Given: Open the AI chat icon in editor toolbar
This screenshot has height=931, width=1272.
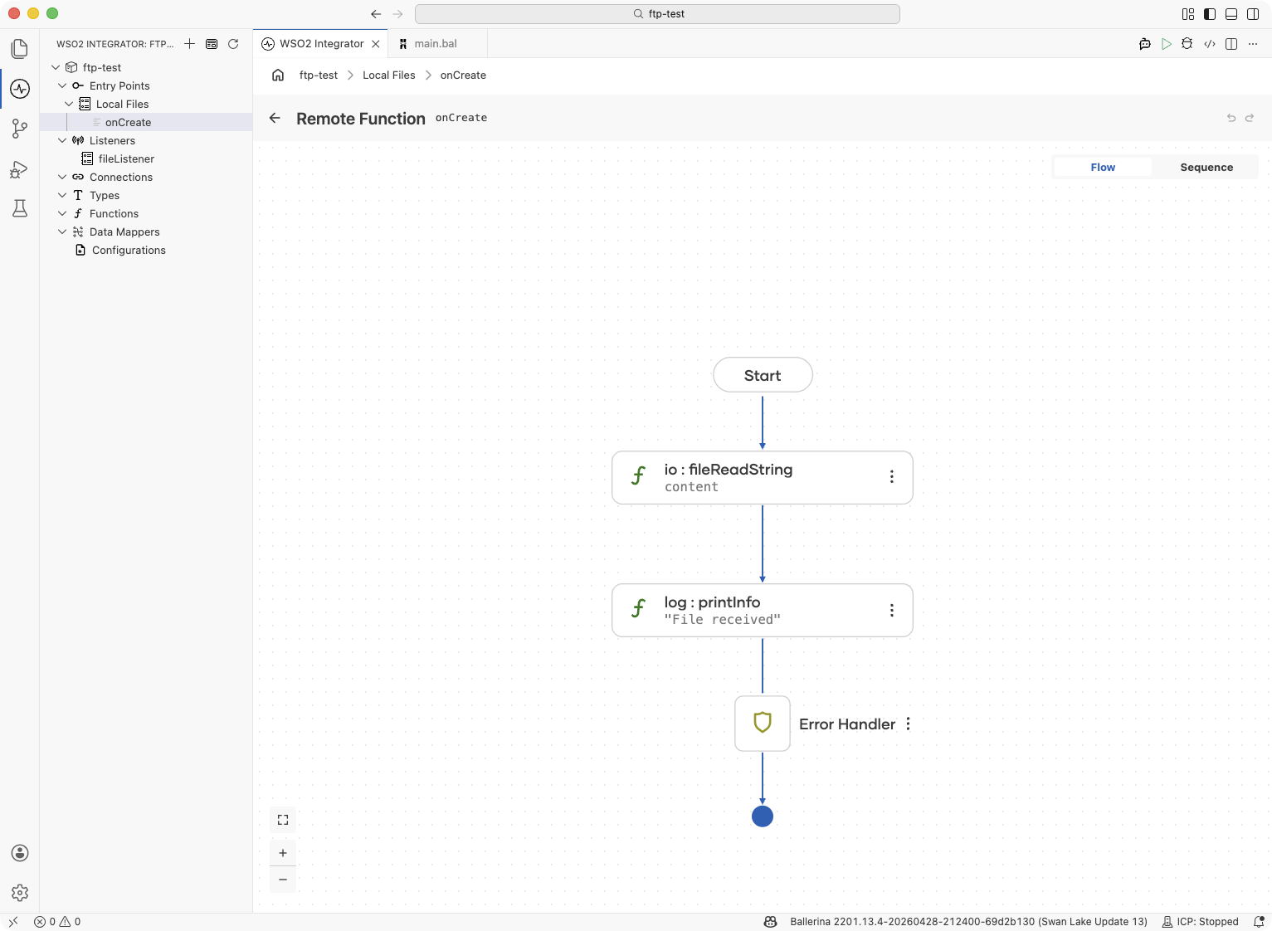Looking at the screenshot, I should click(x=1145, y=44).
